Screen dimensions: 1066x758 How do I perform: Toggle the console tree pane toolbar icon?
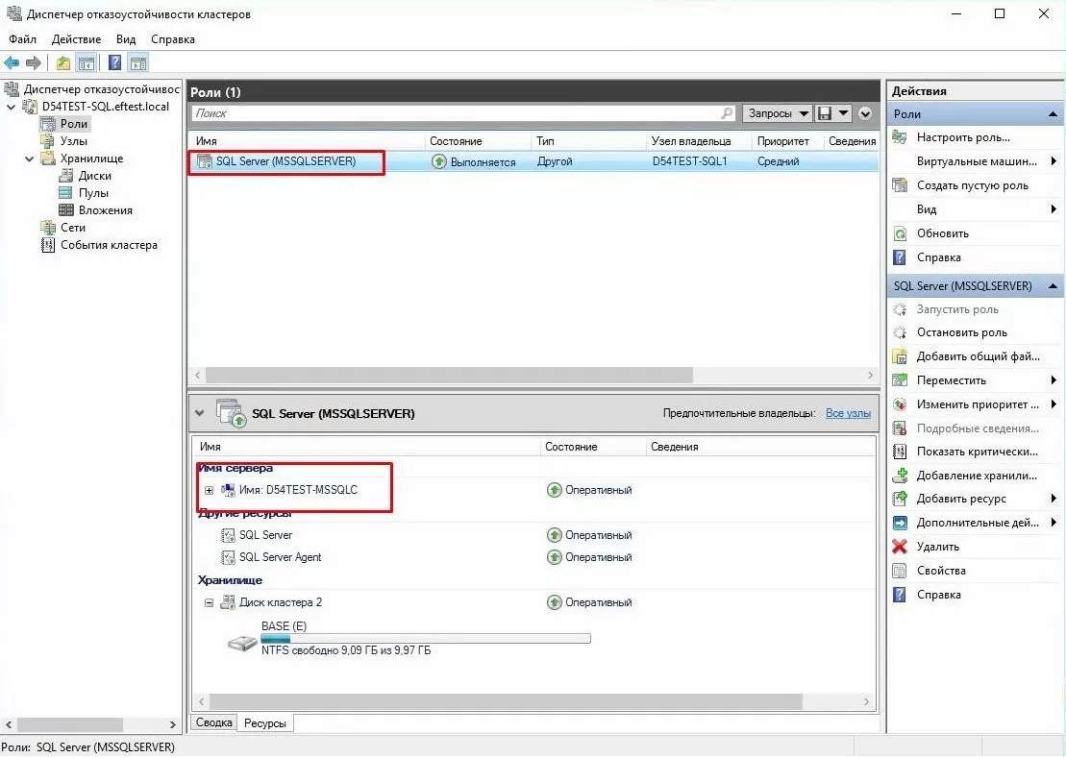click(x=87, y=63)
